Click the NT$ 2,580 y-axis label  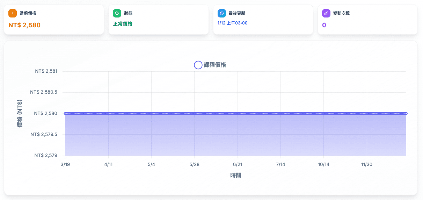[x=46, y=113]
